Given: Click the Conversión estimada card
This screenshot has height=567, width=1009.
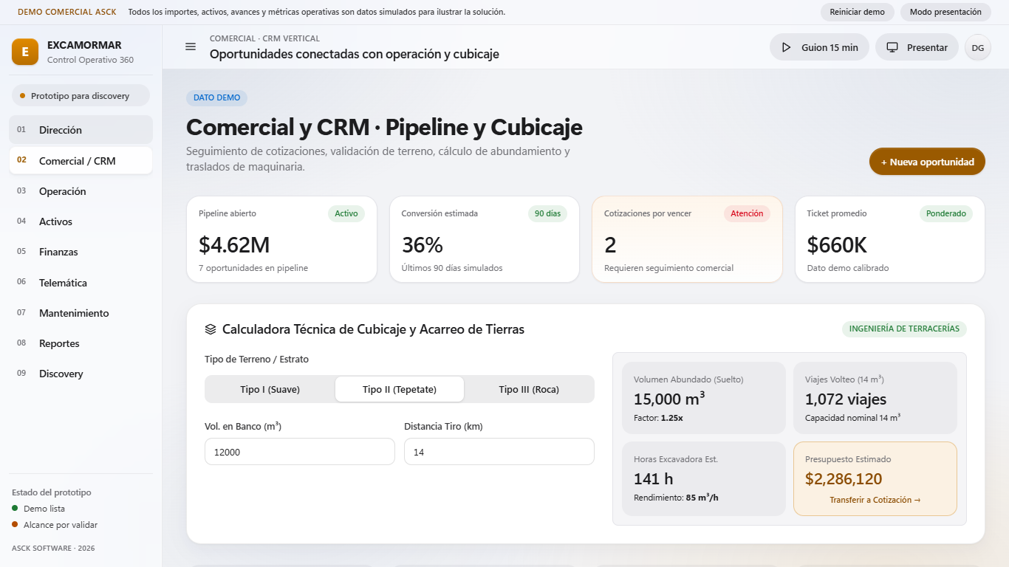Looking at the screenshot, I should 485,239.
